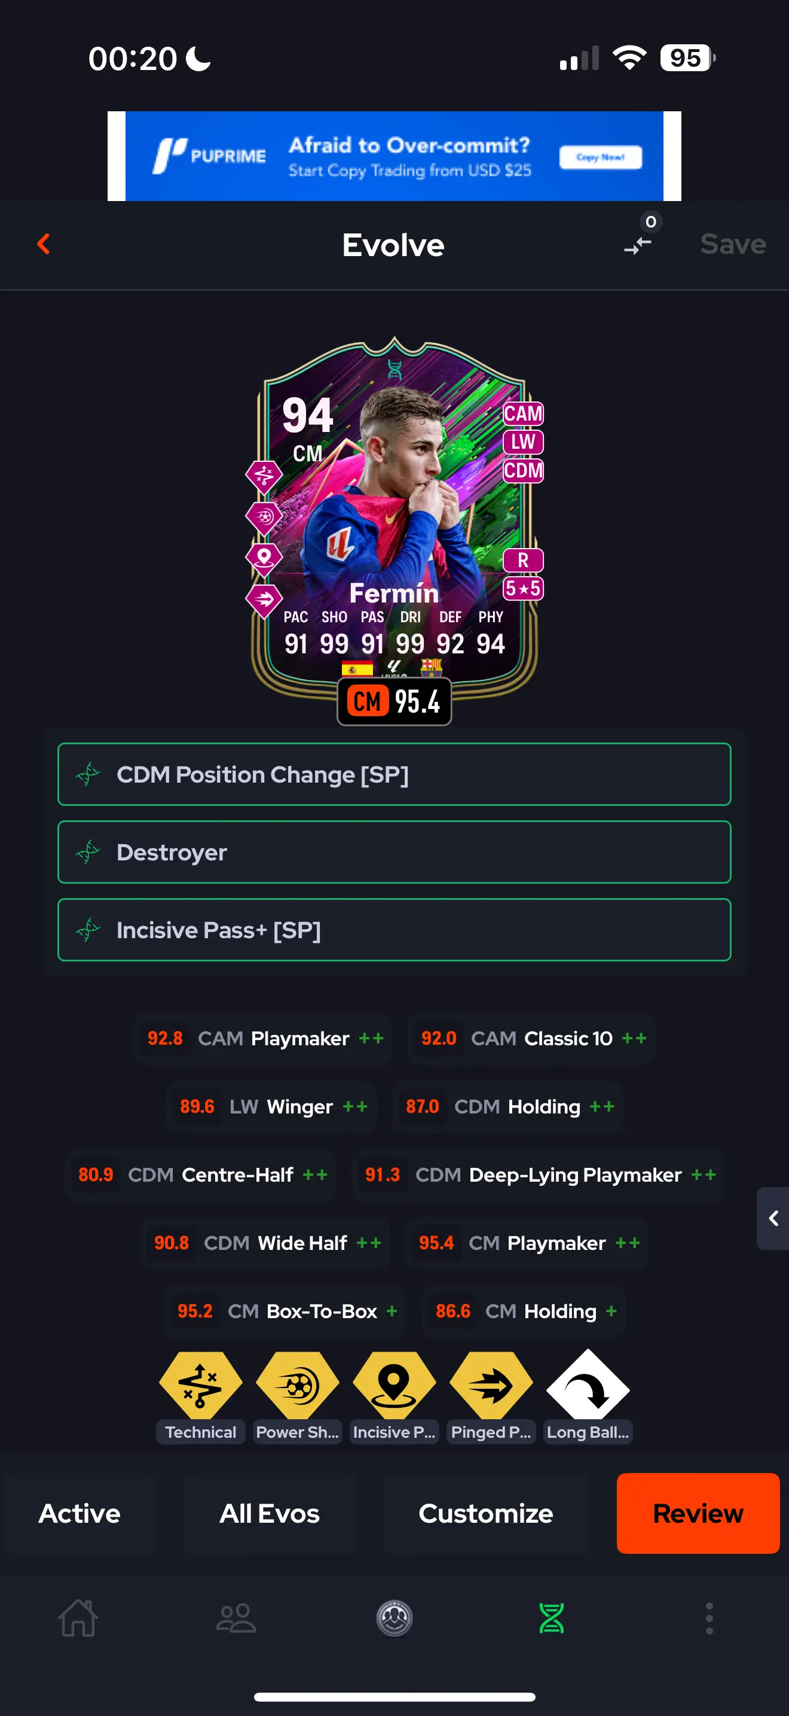Select the Incisive Pass playstyle icon
Image resolution: width=789 pixels, height=1716 pixels.
pos(394,1386)
